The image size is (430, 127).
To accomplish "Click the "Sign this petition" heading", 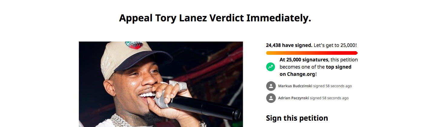I will click(297, 118).
